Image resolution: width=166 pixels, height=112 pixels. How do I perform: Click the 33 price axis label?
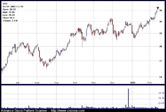coord(161,33)
